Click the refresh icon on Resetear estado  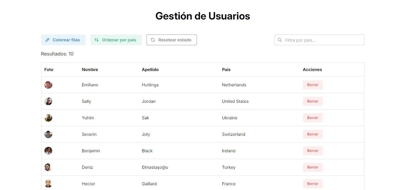point(153,40)
